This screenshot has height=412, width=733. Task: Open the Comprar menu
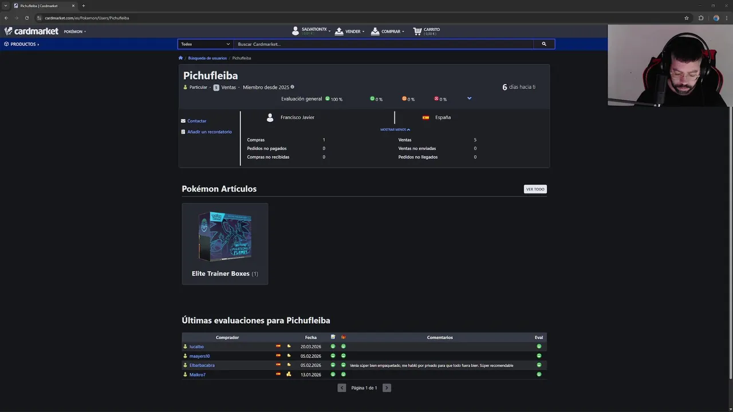point(388,31)
